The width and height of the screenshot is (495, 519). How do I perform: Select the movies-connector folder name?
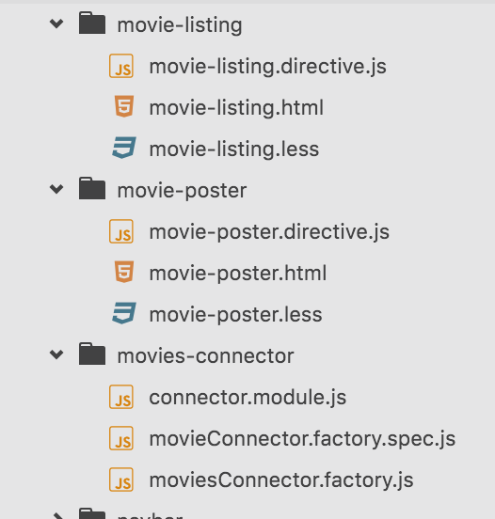pyautogui.click(x=205, y=356)
